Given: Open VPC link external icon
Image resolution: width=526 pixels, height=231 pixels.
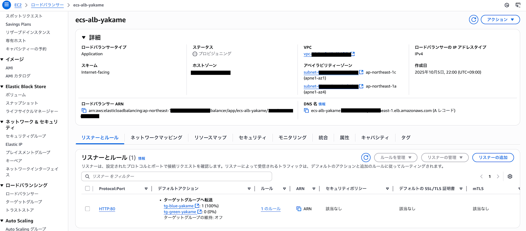Looking at the screenshot, I should pyautogui.click(x=353, y=54).
